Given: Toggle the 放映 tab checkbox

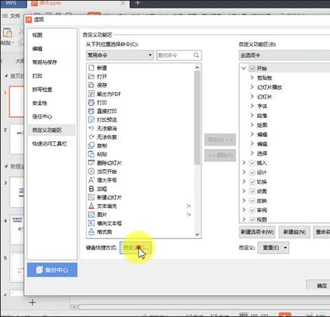Looking at the screenshot, I should tap(252, 201).
